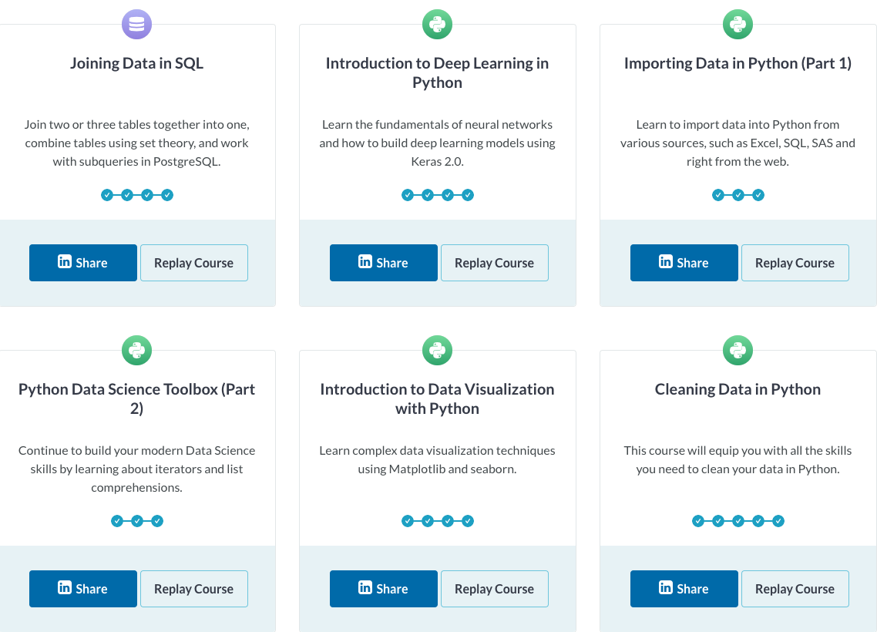This screenshot has width=877, height=632.
Task: Share Python Data Science Toolbox (Part 2)
Action: tap(82, 588)
